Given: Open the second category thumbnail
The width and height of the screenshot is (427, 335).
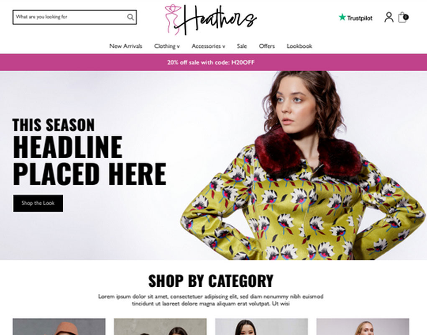Looking at the screenshot, I should 160,327.
